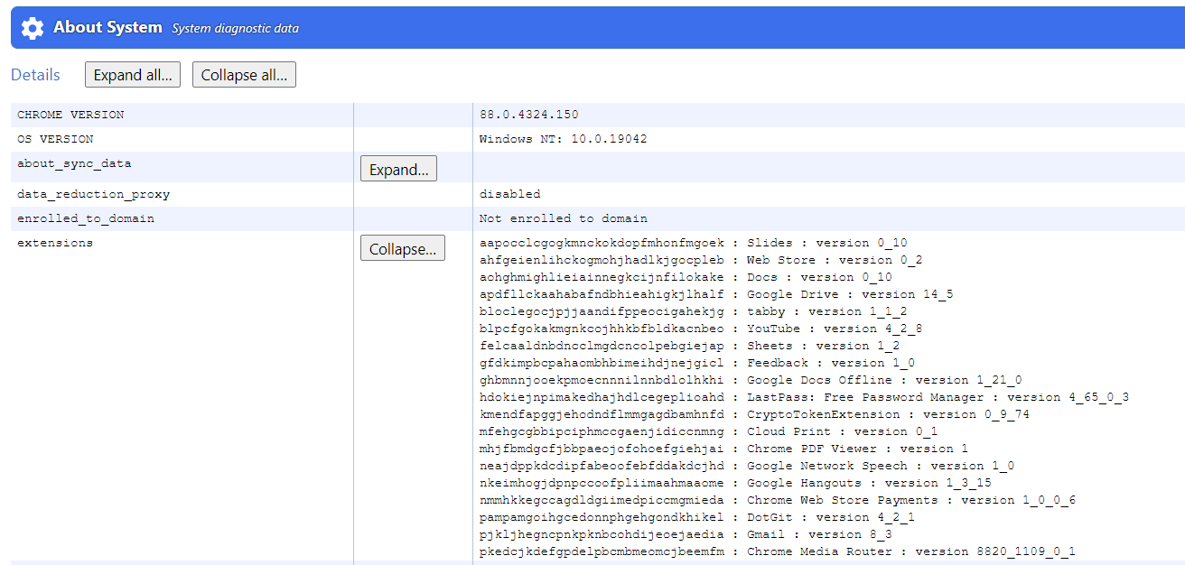Click the Chrome Media Router extension line

click(x=778, y=551)
